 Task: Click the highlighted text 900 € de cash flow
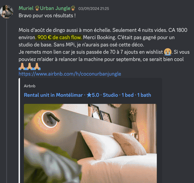point(59,37)
